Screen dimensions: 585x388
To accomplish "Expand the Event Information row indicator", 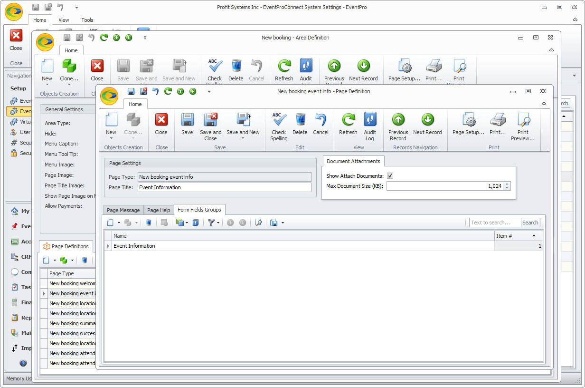I will point(108,246).
